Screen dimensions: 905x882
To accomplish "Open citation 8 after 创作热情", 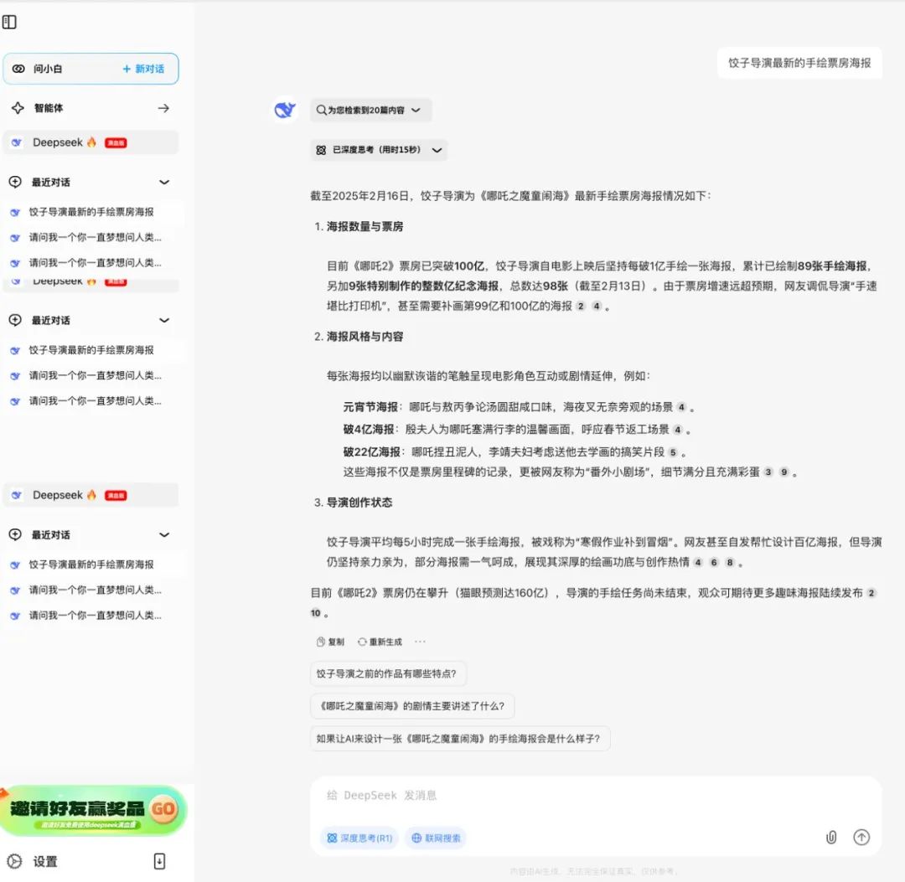I will tap(730, 562).
